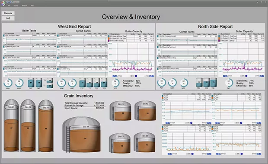Image resolution: width=268 pixels, height=164 pixels.
Task: Click the N01 circular percentage gauge
Action: click(x=162, y=82)
